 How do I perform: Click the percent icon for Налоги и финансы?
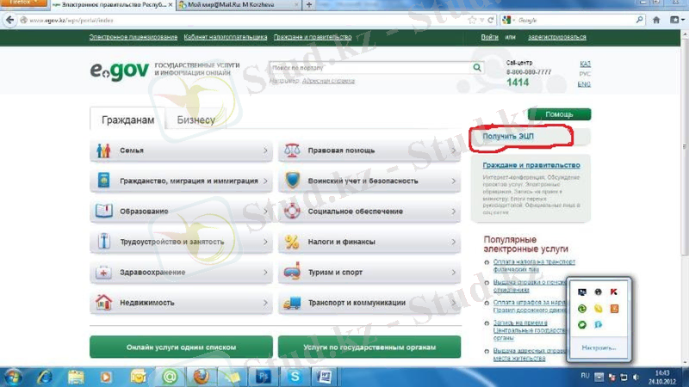(x=292, y=242)
